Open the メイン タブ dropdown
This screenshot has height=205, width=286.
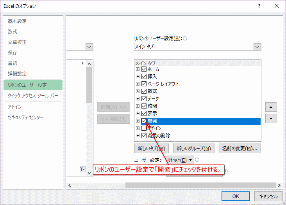[198, 47]
